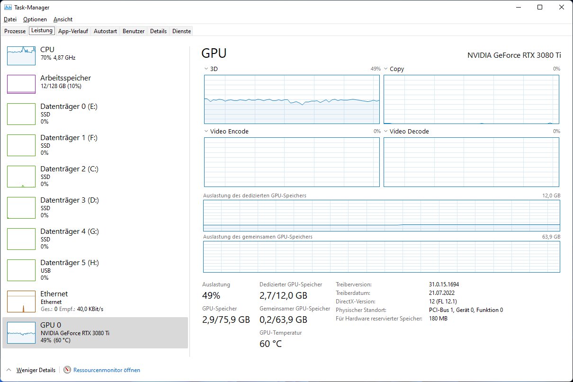Select Datenträger 4 (G:) in sidebar
This screenshot has width=573, height=382.
95,239
